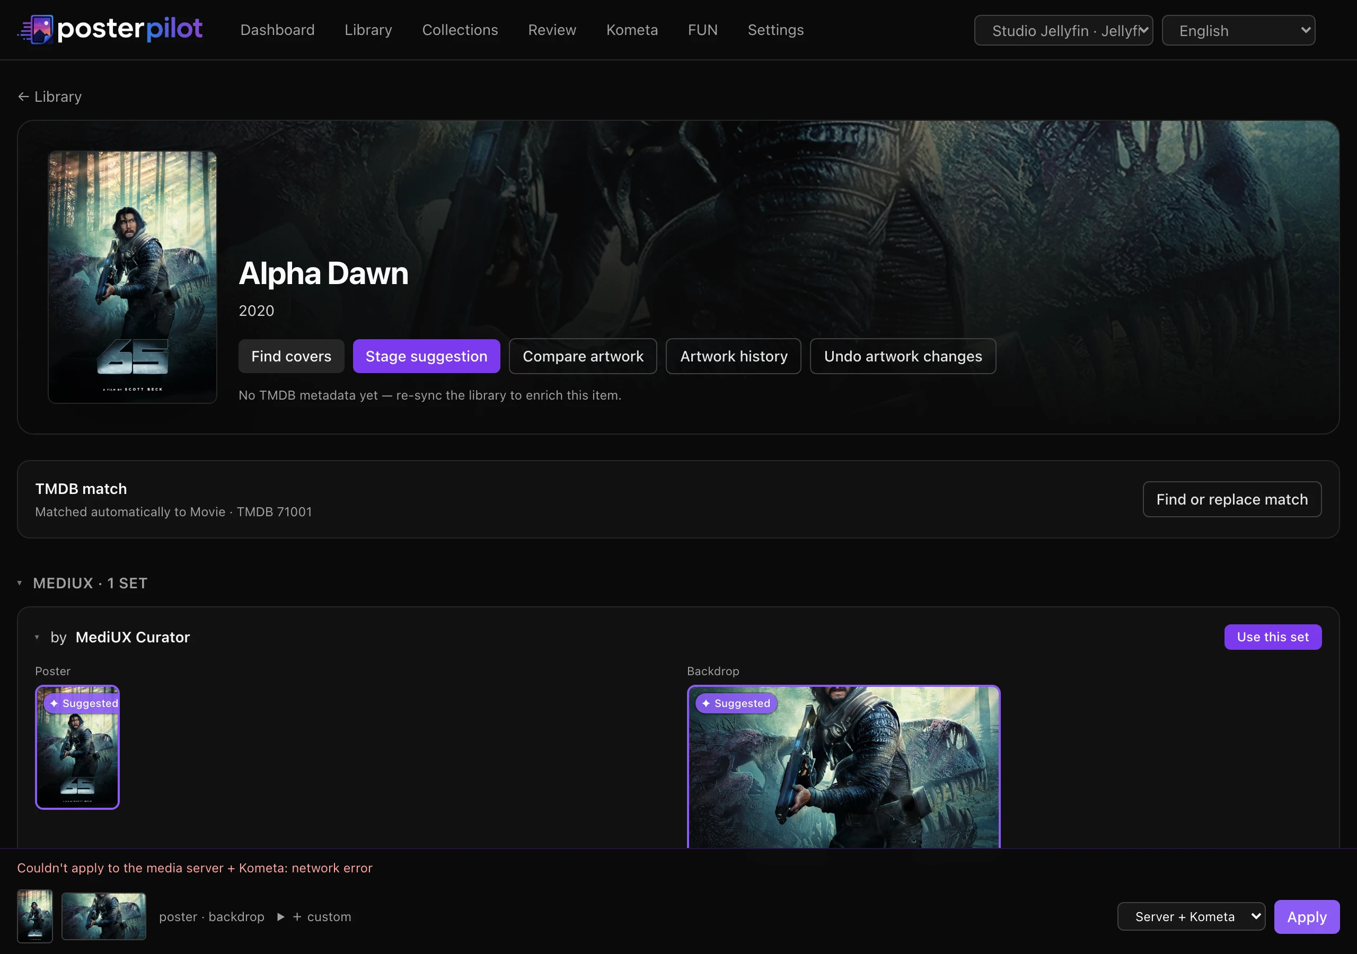
Task: View Artwork history
Action: pyautogui.click(x=734, y=356)
